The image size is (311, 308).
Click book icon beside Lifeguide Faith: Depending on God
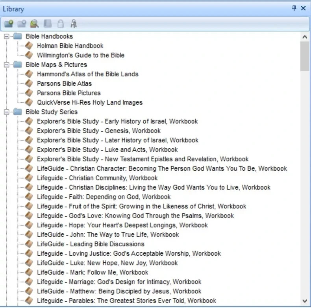[x=29, y=197]
